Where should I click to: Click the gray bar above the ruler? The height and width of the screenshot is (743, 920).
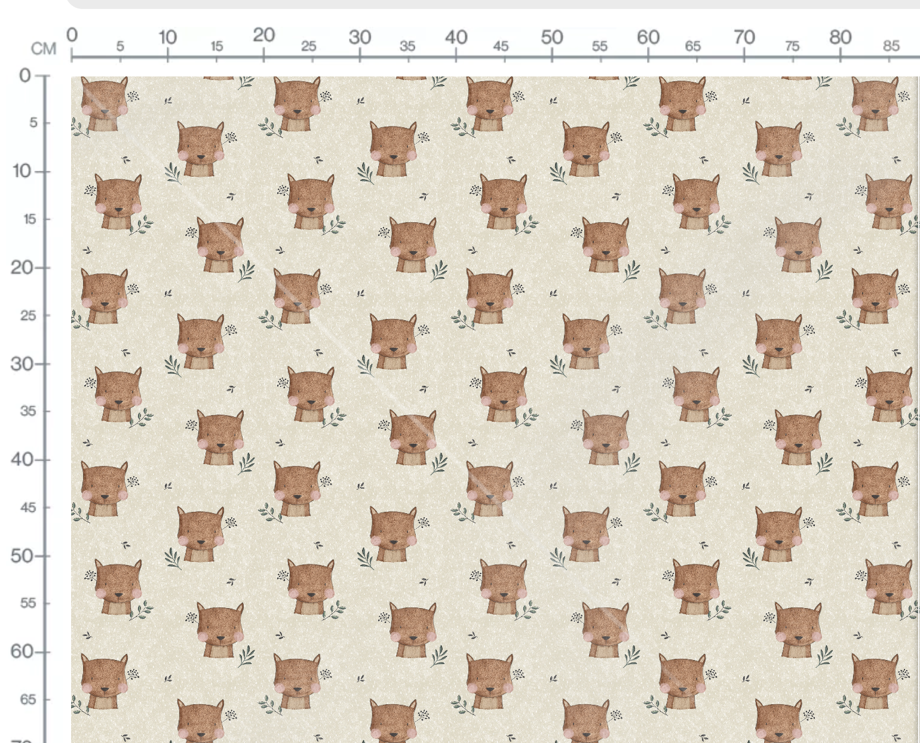(x=493, y=4)
